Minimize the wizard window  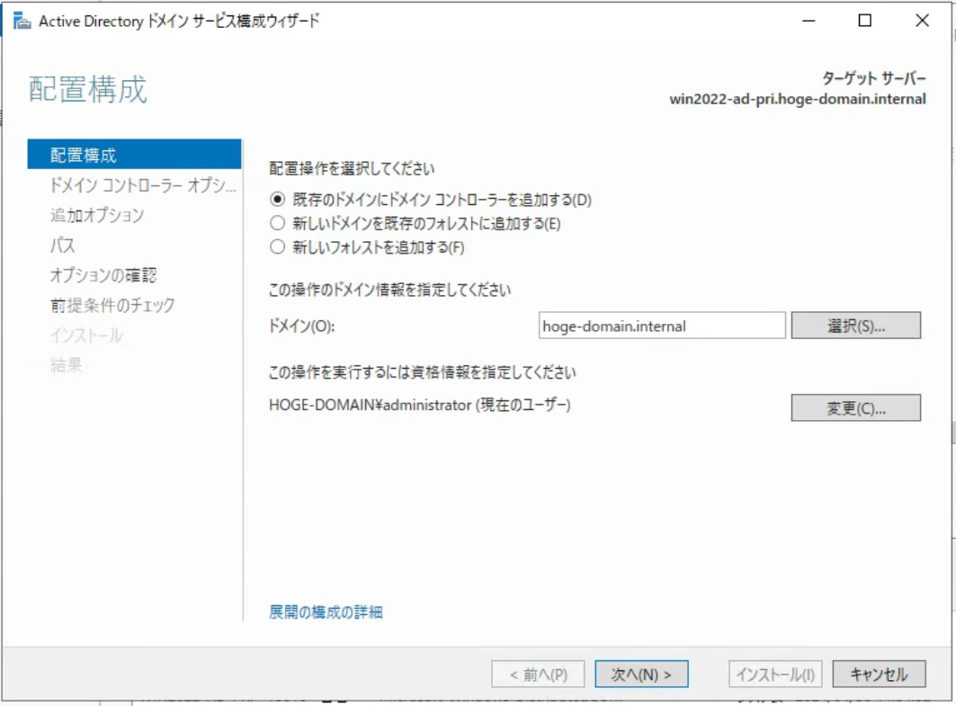click(x=809, y=21)
